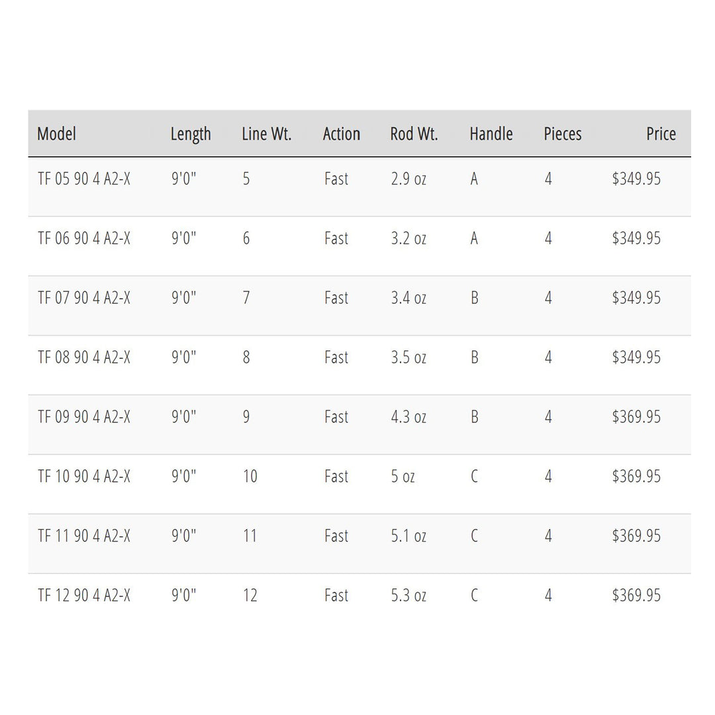
Task: Click the Length column header
Action: [191, 134]
